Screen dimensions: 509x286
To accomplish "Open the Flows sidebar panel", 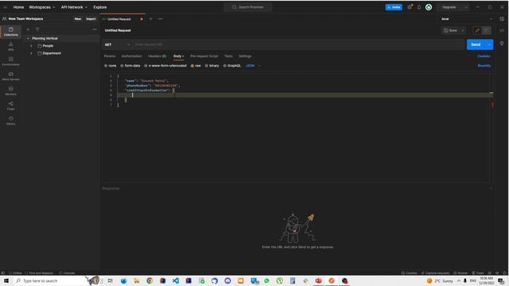I will point(10,106).
